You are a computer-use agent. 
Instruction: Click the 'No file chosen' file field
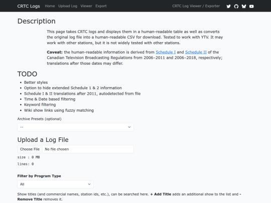(x=88, y=149)
